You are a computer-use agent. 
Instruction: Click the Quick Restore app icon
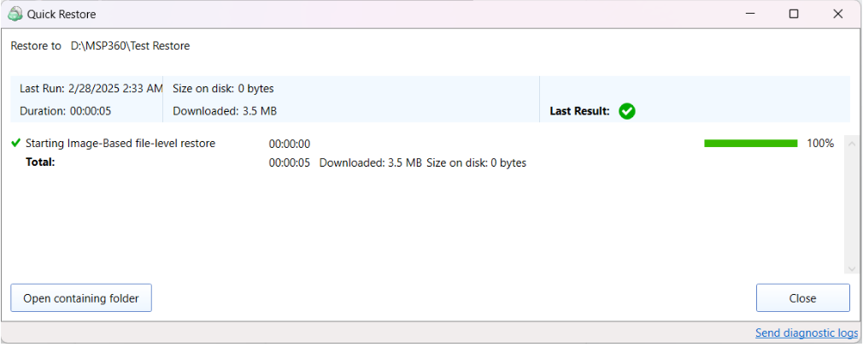point(15,14)
